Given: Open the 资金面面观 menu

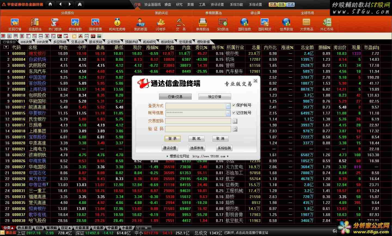Looking at the screenshot, I should (x=152, y=5).
